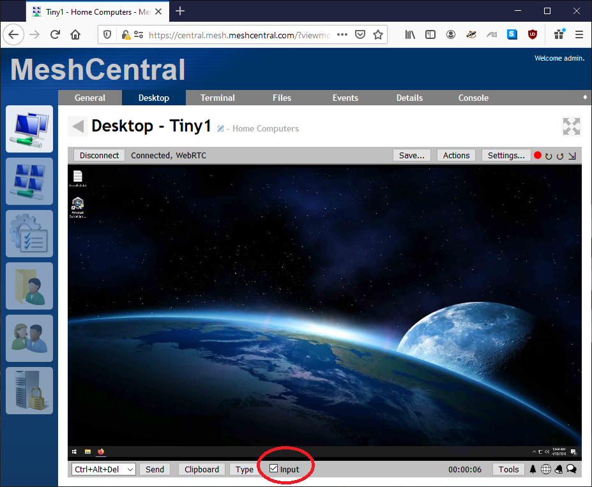Click the remote taskbar clock
Viewport: 592px width, 487px height.
coord(559,451)
